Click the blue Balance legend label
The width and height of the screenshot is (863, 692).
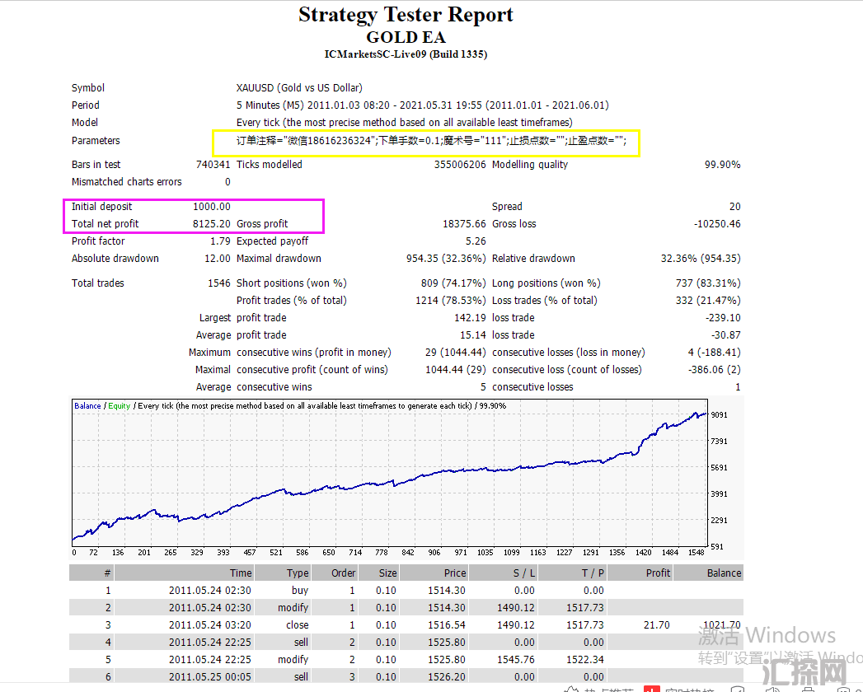pos(87,406)
